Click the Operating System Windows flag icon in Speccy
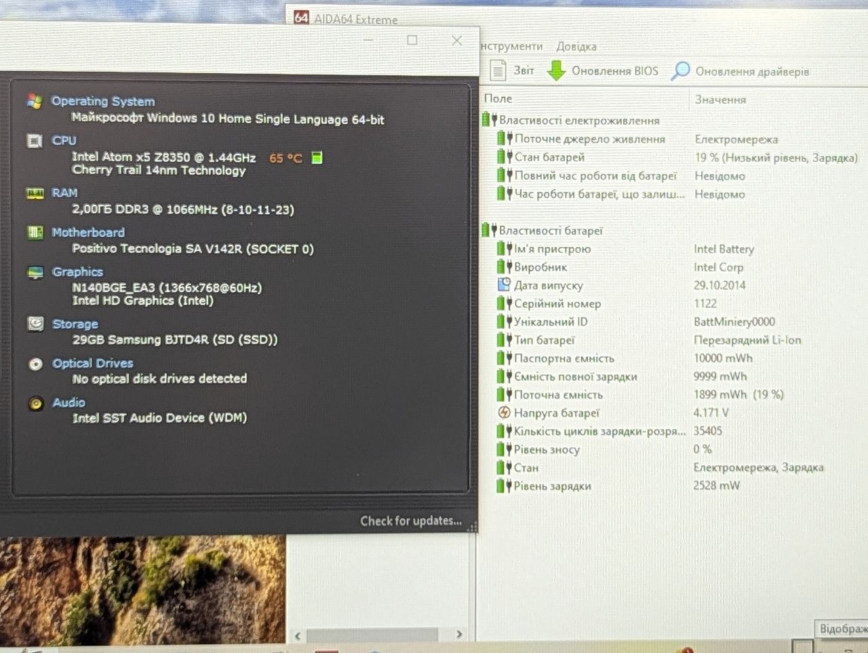This screenshot has width=868, height=653. (35, 101)
